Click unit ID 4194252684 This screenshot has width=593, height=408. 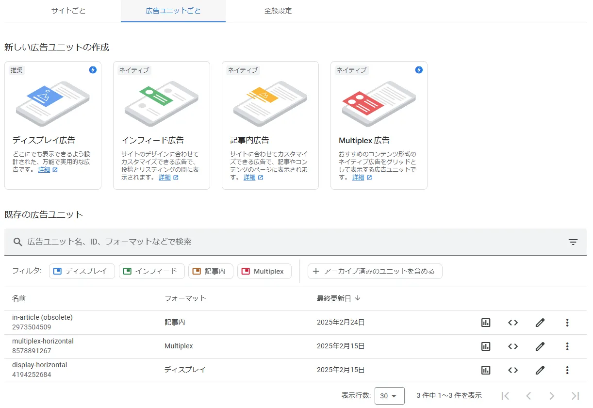pos(32,375)
